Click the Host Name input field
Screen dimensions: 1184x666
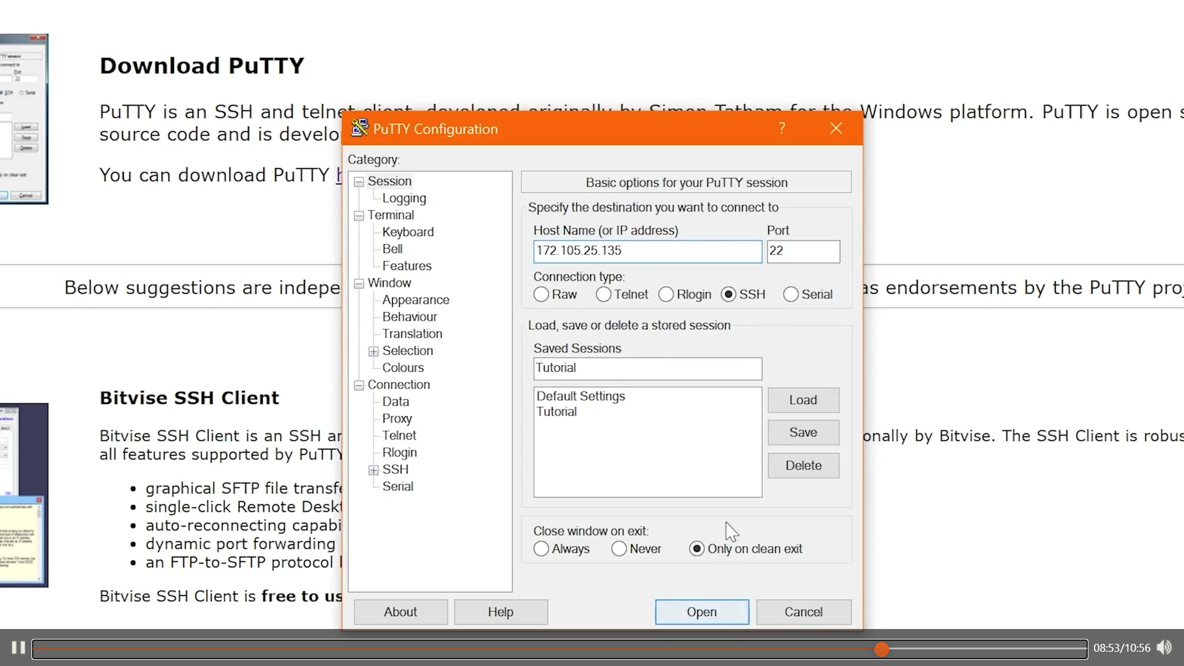click(x=647, y=251)
